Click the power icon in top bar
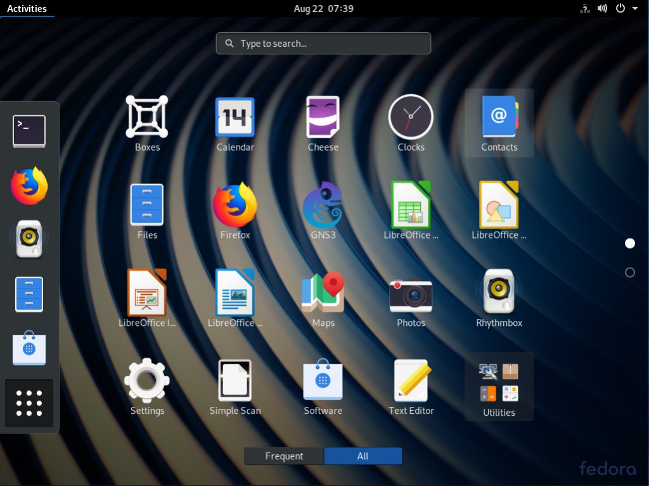 click(x=620, y=9)
